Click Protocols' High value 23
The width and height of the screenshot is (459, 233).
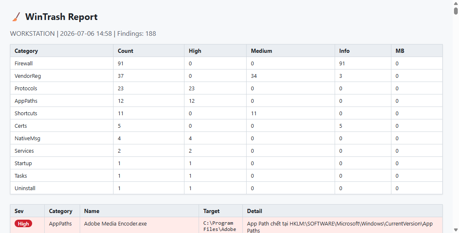pyautogui.click(x=192, y=89)
